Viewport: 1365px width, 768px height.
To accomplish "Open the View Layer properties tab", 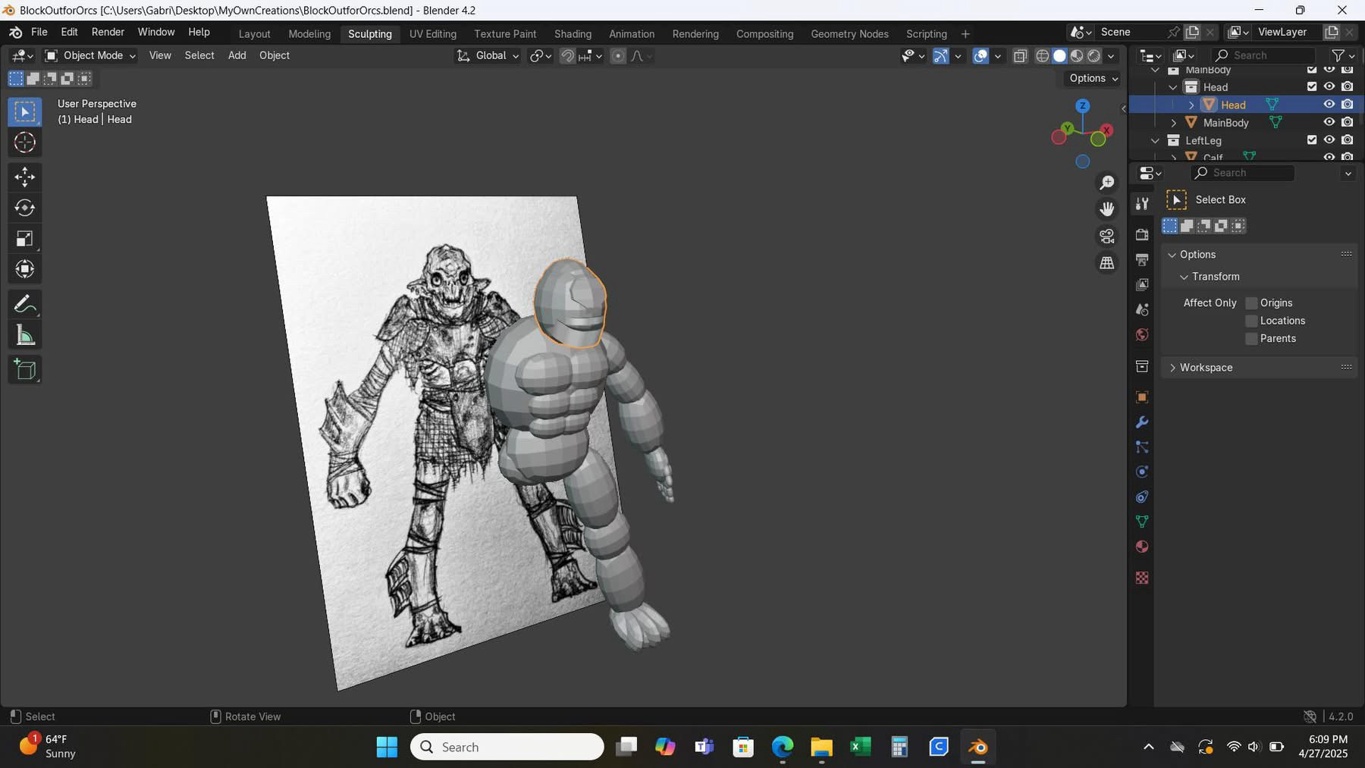I will [1142, 285].
